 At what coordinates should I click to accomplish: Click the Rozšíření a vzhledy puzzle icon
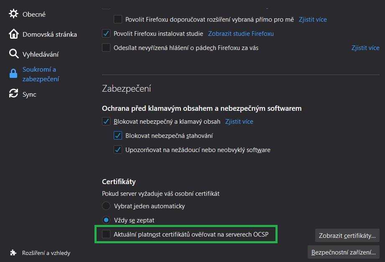click(x=14, y=253)
